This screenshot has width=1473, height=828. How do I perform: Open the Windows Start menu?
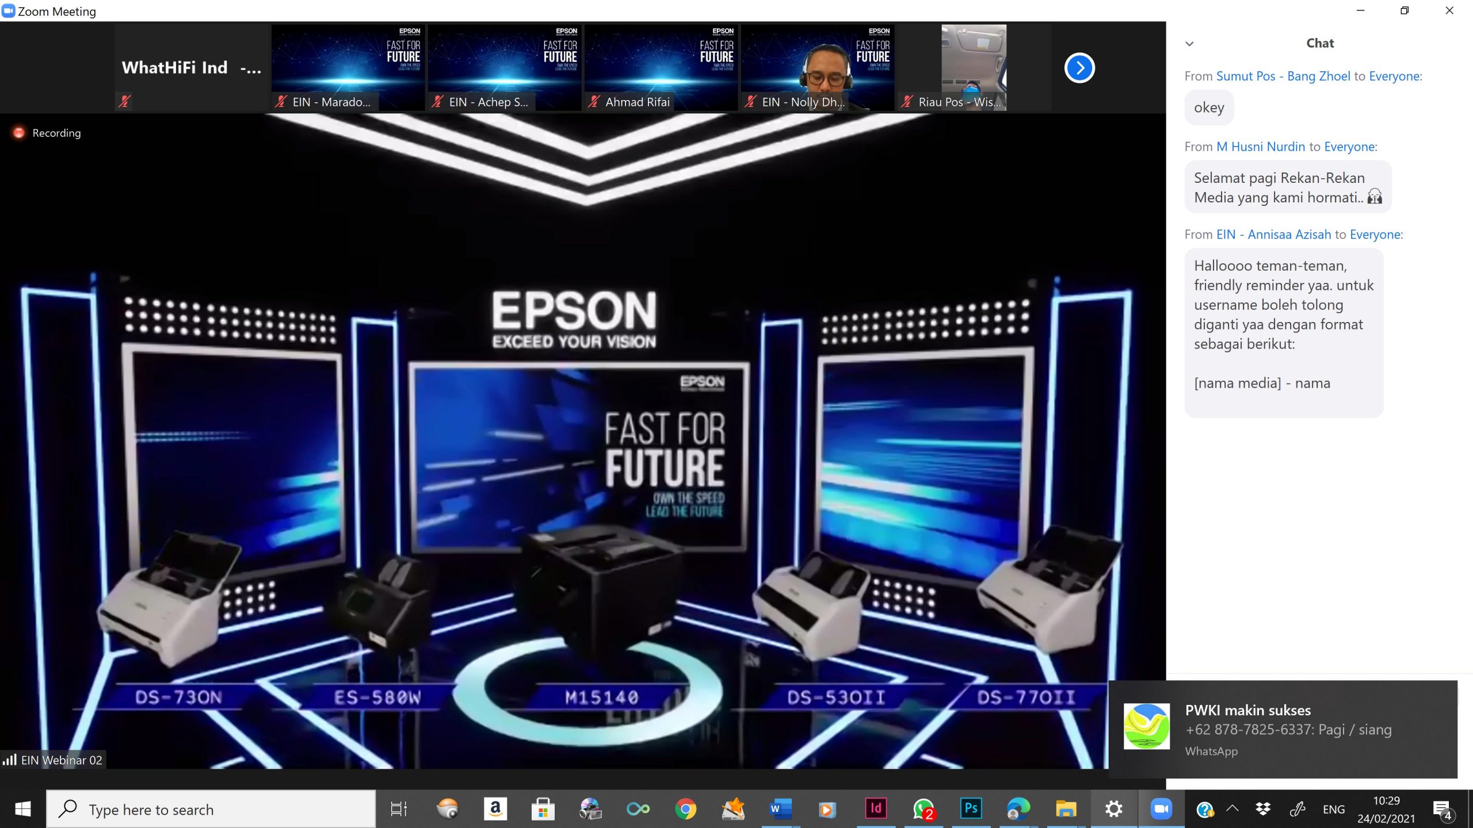[x=23, y=809]
